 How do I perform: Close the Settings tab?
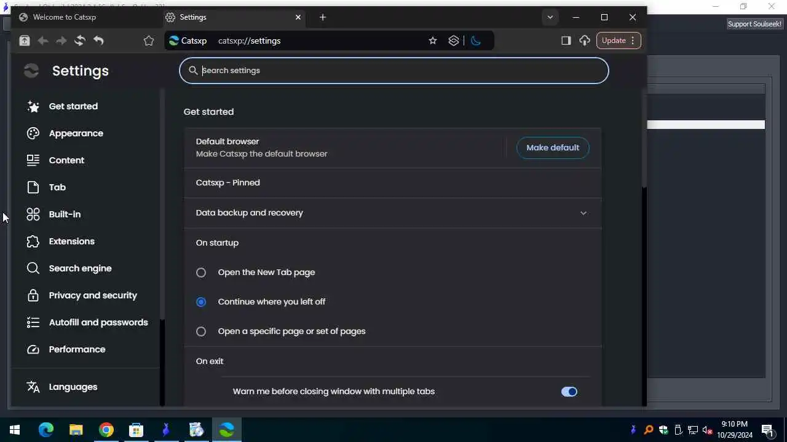click(298, 17)
